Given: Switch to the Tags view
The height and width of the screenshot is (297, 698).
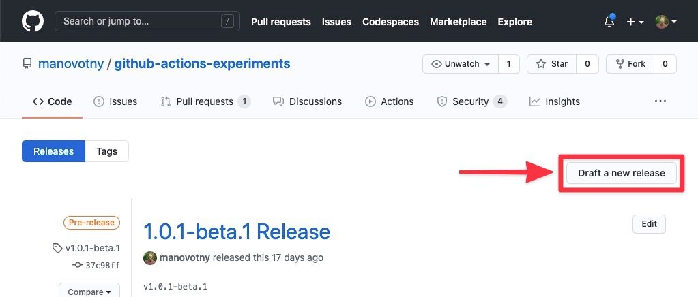Looking at the screenshot, I should pyautogui.click(x=107, y=151).
